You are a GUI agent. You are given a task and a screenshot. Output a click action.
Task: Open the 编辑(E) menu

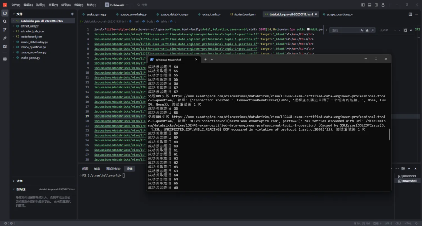point(28,5)
